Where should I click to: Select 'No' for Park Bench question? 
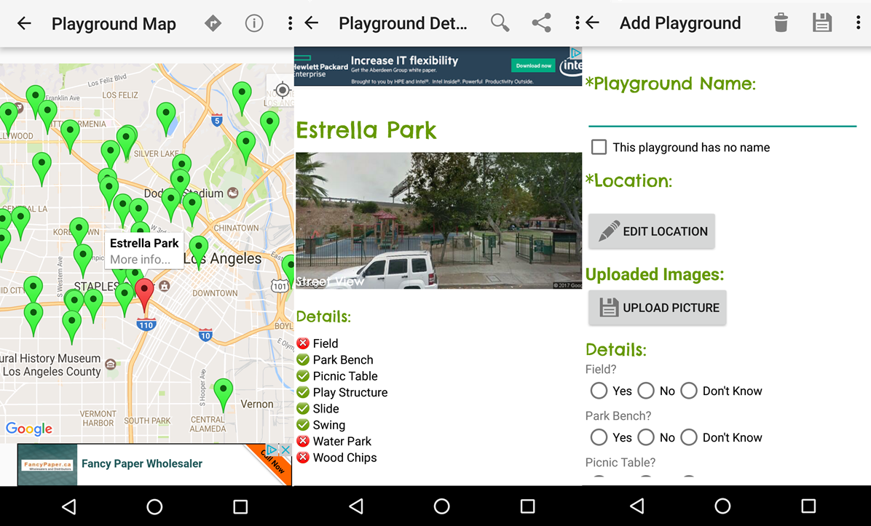tap(646, 438)
